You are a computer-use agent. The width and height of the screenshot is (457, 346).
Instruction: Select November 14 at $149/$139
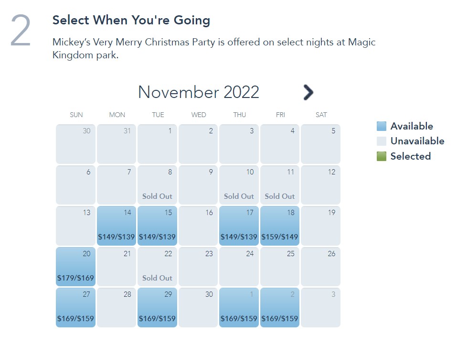[x=117, y=226]
